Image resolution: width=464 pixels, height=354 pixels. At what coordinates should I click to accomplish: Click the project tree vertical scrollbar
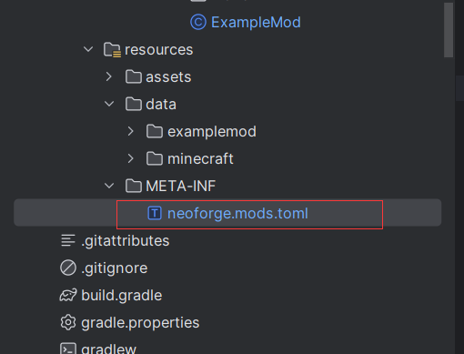[x=449, y=30]
